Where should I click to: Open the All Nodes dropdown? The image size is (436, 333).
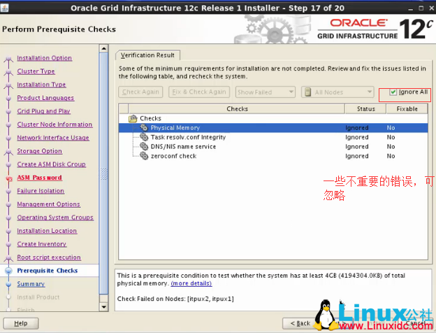pos(337,92)
